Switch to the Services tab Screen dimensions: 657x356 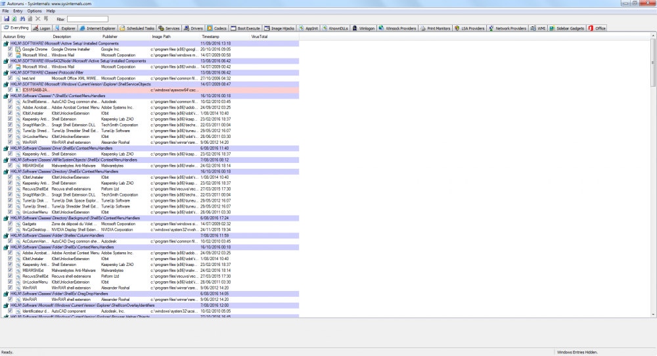coord(170,28)
